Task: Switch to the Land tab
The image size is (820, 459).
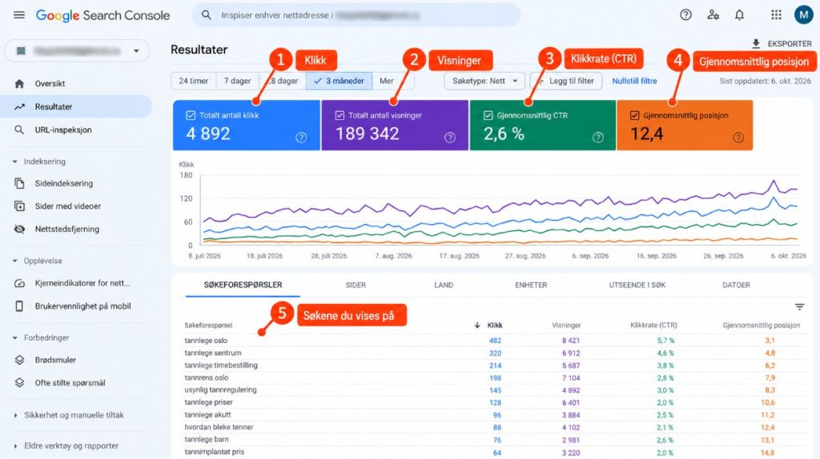Action: 444,285
